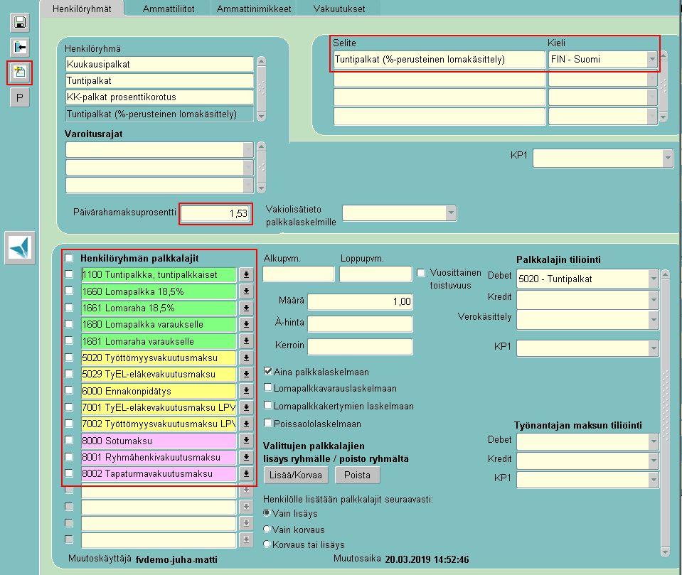Image resolution: width=682 pixels, height=575 pixels.
Task: Click the blue arrow logo icon
Action: coord(20,248)
